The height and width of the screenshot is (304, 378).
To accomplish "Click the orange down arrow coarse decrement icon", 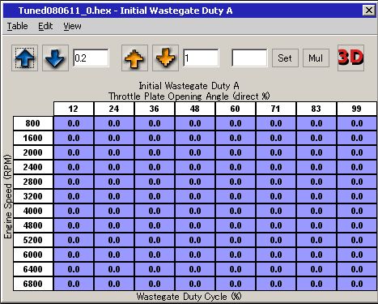I will [165, 58].
